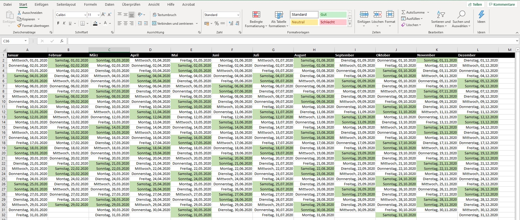This screenshot has width=520, height=220.
Task: Toggle underline formatting (U)
Action: tap(70, 23)
